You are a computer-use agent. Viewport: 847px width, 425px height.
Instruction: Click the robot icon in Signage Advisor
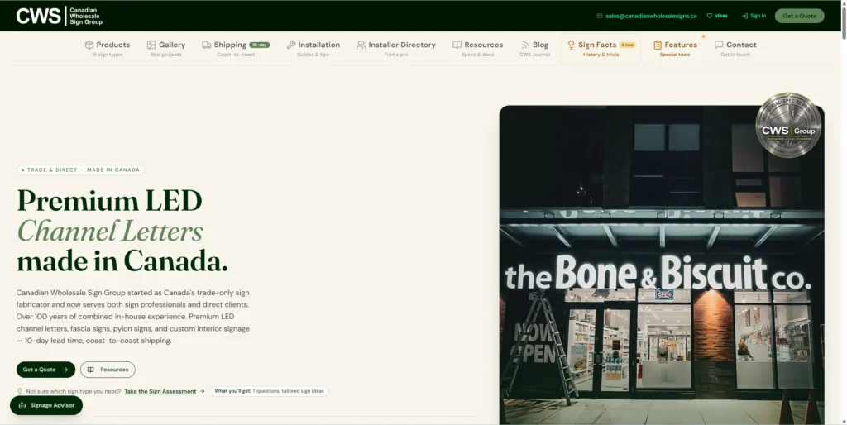click(x=22, y=405)
